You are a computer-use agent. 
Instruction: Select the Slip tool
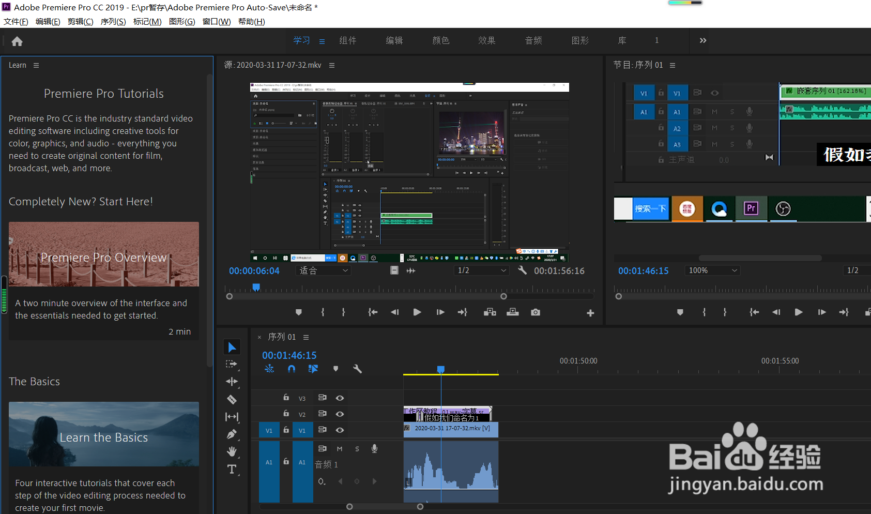(232, 417)
